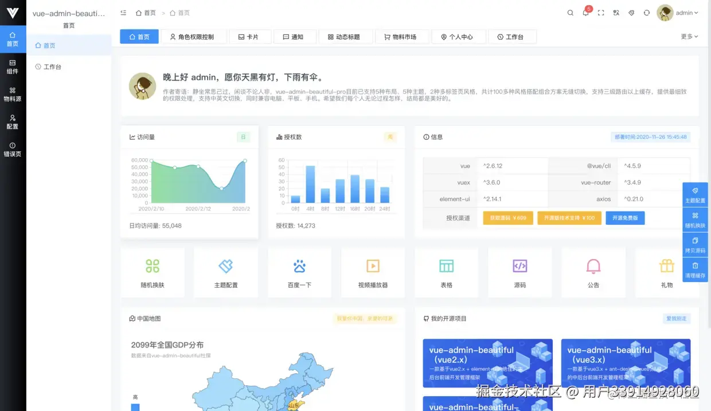The height and width of the screenshot is (411, 711).
Task: Refresh the page with the reload icon
Action: [647, 13]
